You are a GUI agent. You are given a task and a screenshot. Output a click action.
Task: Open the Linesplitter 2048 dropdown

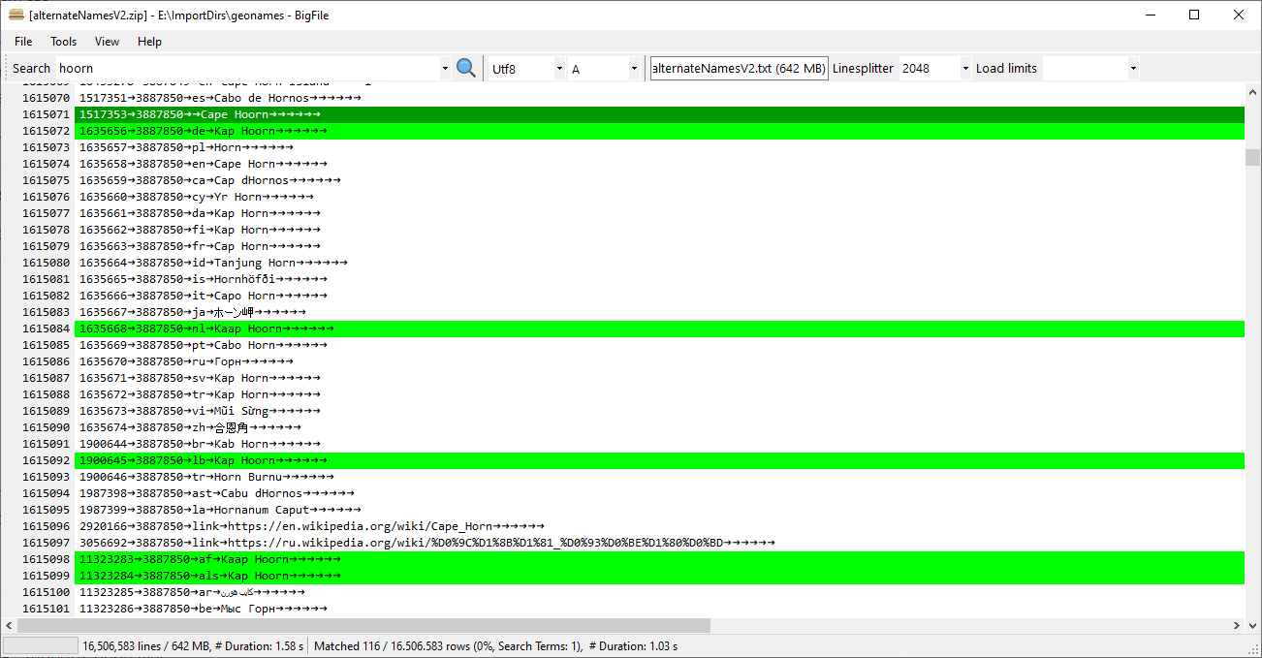coord(964,68)
